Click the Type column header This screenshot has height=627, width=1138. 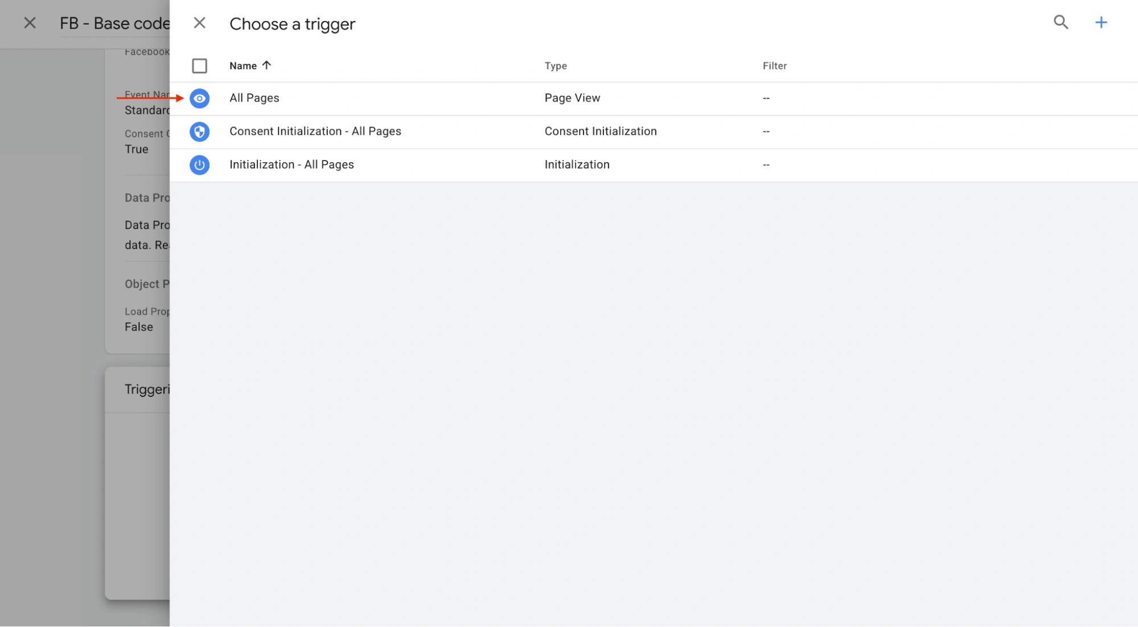pyautogui.click(x=556, y=66)
